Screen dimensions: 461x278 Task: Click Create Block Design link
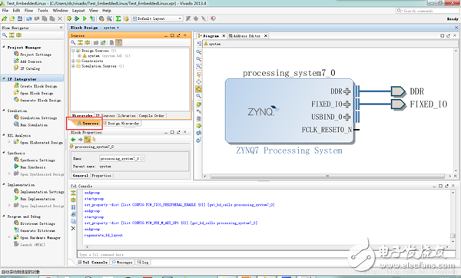click(x=38, y=86)
